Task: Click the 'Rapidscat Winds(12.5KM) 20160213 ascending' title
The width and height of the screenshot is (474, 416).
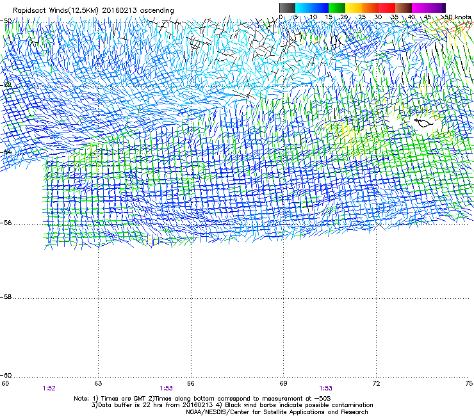Action: (x=94, y=11)
